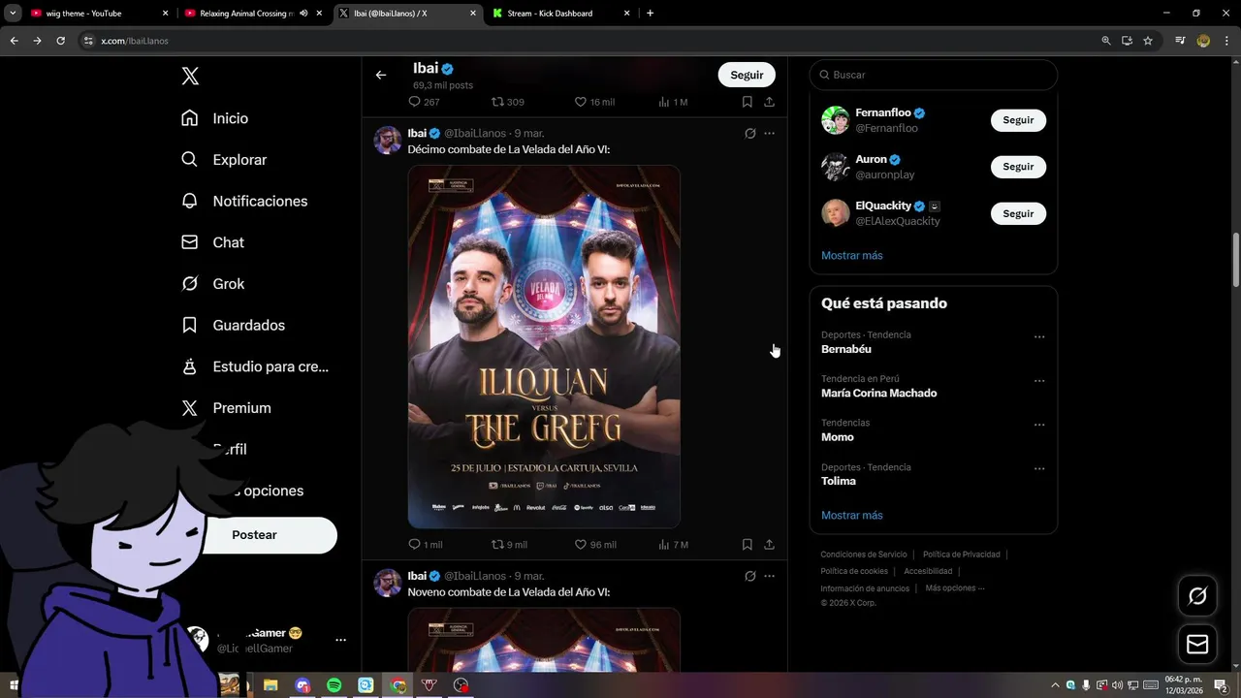
Task: Open Chrome media control icon
Action: click(x=1180, y=41)
